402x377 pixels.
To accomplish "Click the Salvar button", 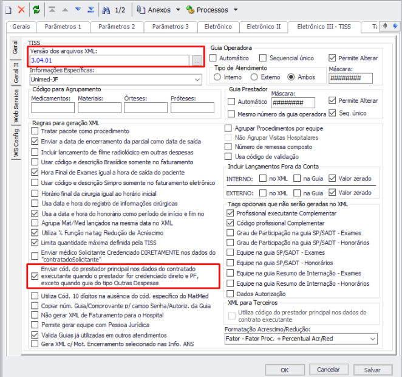I will point(372,370).
